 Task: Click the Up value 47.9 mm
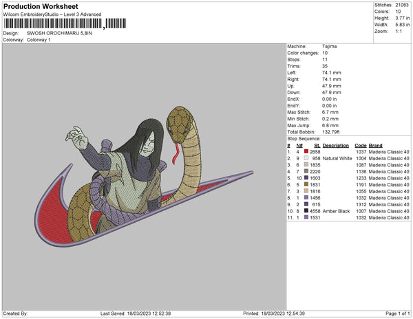(331, 86)
